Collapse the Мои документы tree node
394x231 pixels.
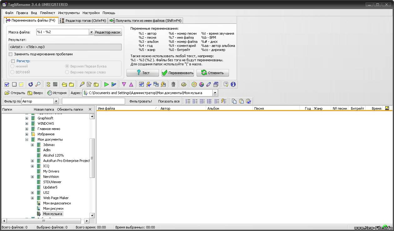click(27, 139)
